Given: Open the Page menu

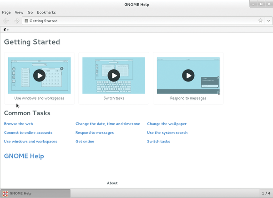Looking at the screenshot, I should pos(6,12).
